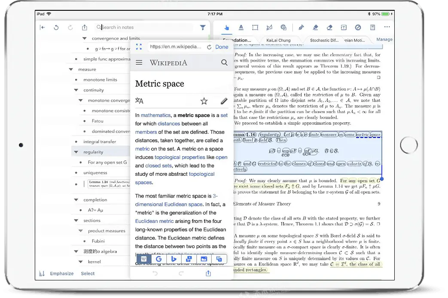The width and height of the screenshot is (448, 298).
Task: Select the text box tool
Action: point(344,27)
